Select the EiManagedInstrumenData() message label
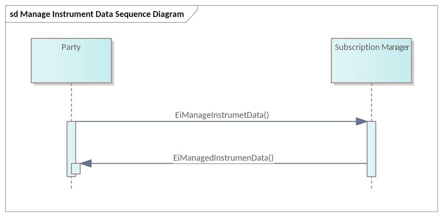The width and height of the screenshot is (443, 217). pyautogui.click(x=223, y=158)
